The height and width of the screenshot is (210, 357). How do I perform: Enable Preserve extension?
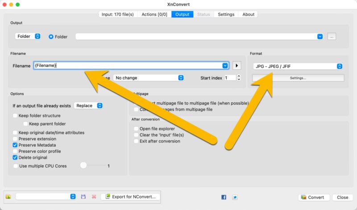coord(15,139)
